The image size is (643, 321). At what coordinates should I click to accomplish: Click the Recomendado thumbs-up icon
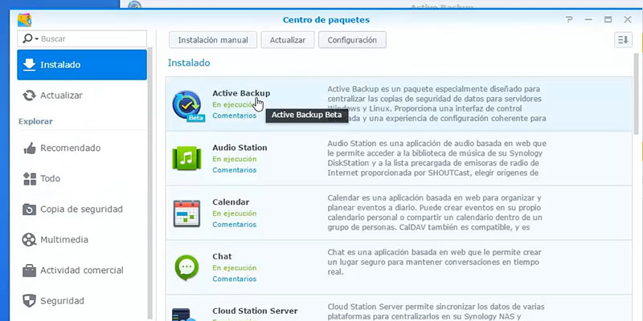30,148
